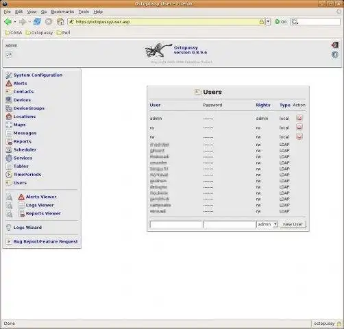Open the File menu
The image size is (344, 329).
tap(7, 12)
